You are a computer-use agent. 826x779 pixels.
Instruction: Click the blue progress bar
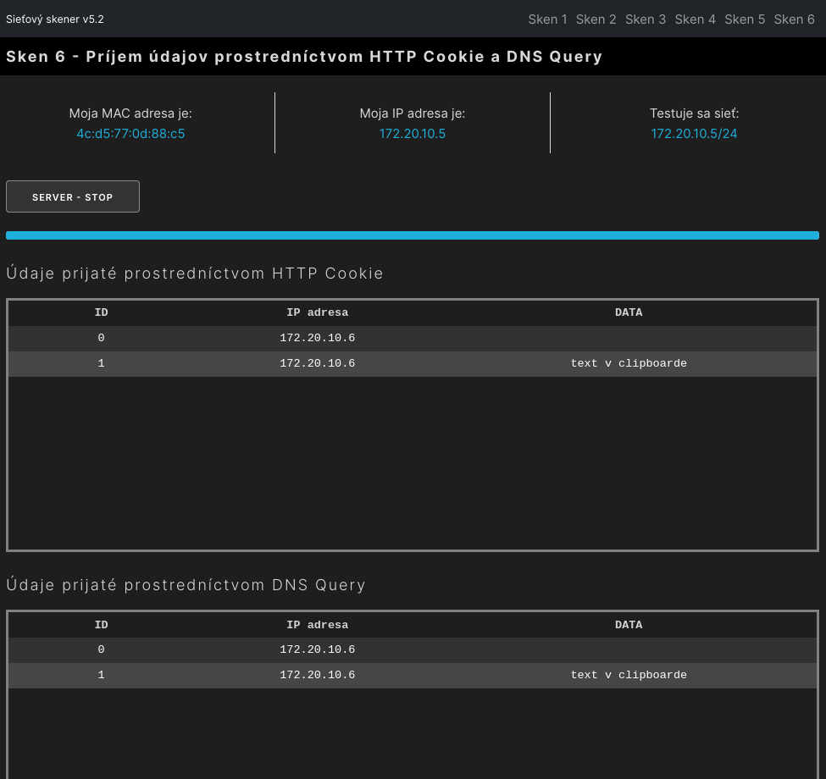pos(413,235)
